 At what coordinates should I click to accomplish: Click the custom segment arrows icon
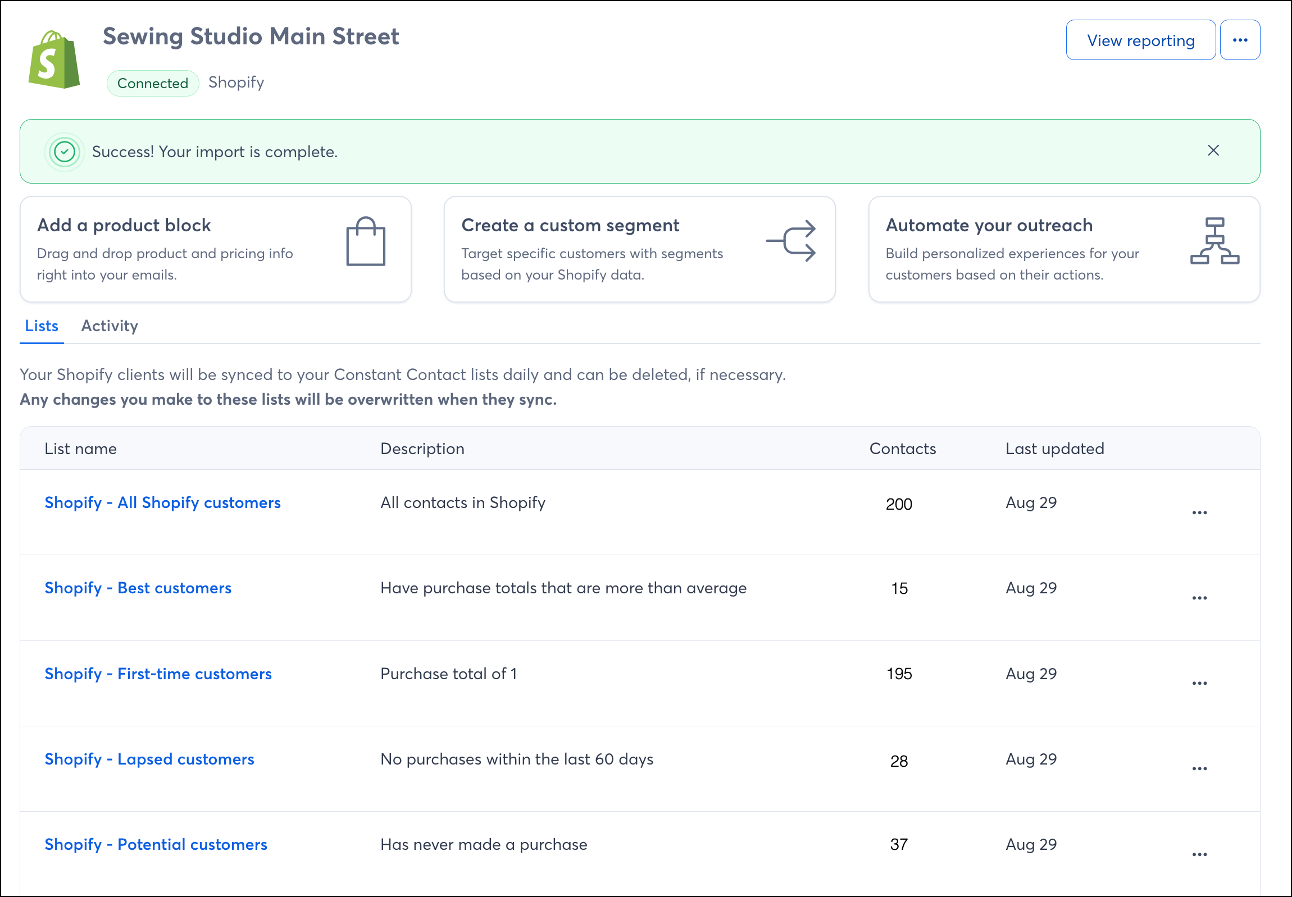[791, 241]
